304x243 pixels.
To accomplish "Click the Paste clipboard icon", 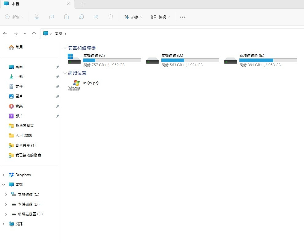I will click(x=66, y=17).
